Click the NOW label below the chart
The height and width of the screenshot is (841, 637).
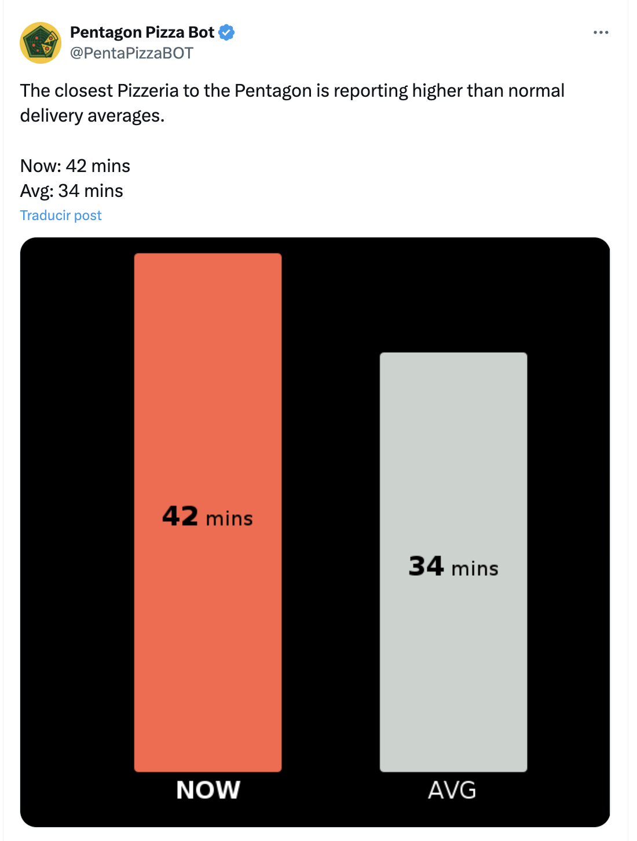(x=208, y=790)
